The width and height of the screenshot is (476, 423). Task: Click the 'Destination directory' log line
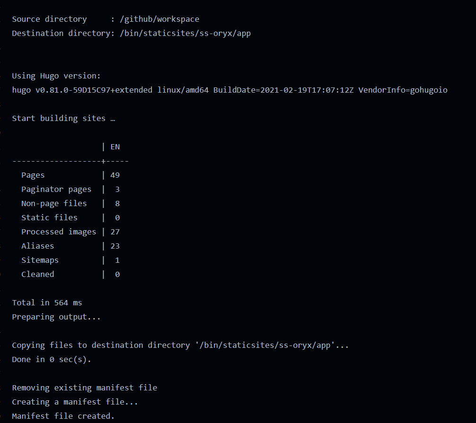click(x=131, y=34)
